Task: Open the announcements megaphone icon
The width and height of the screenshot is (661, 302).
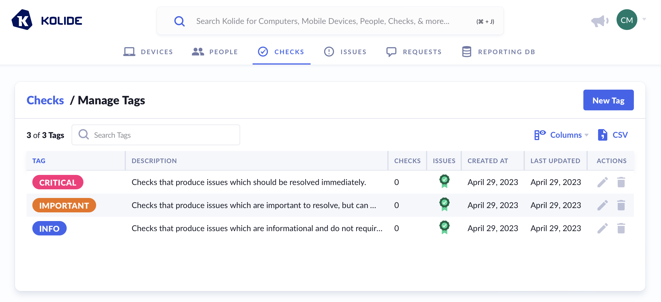Action: pyautogui.click(x=600, y=21)
